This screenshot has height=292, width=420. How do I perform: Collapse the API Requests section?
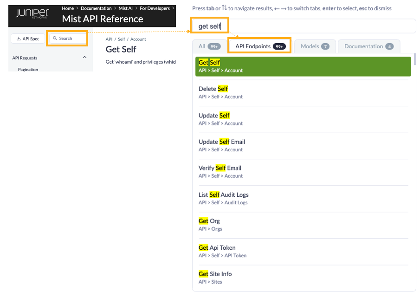tap(84, 58)
